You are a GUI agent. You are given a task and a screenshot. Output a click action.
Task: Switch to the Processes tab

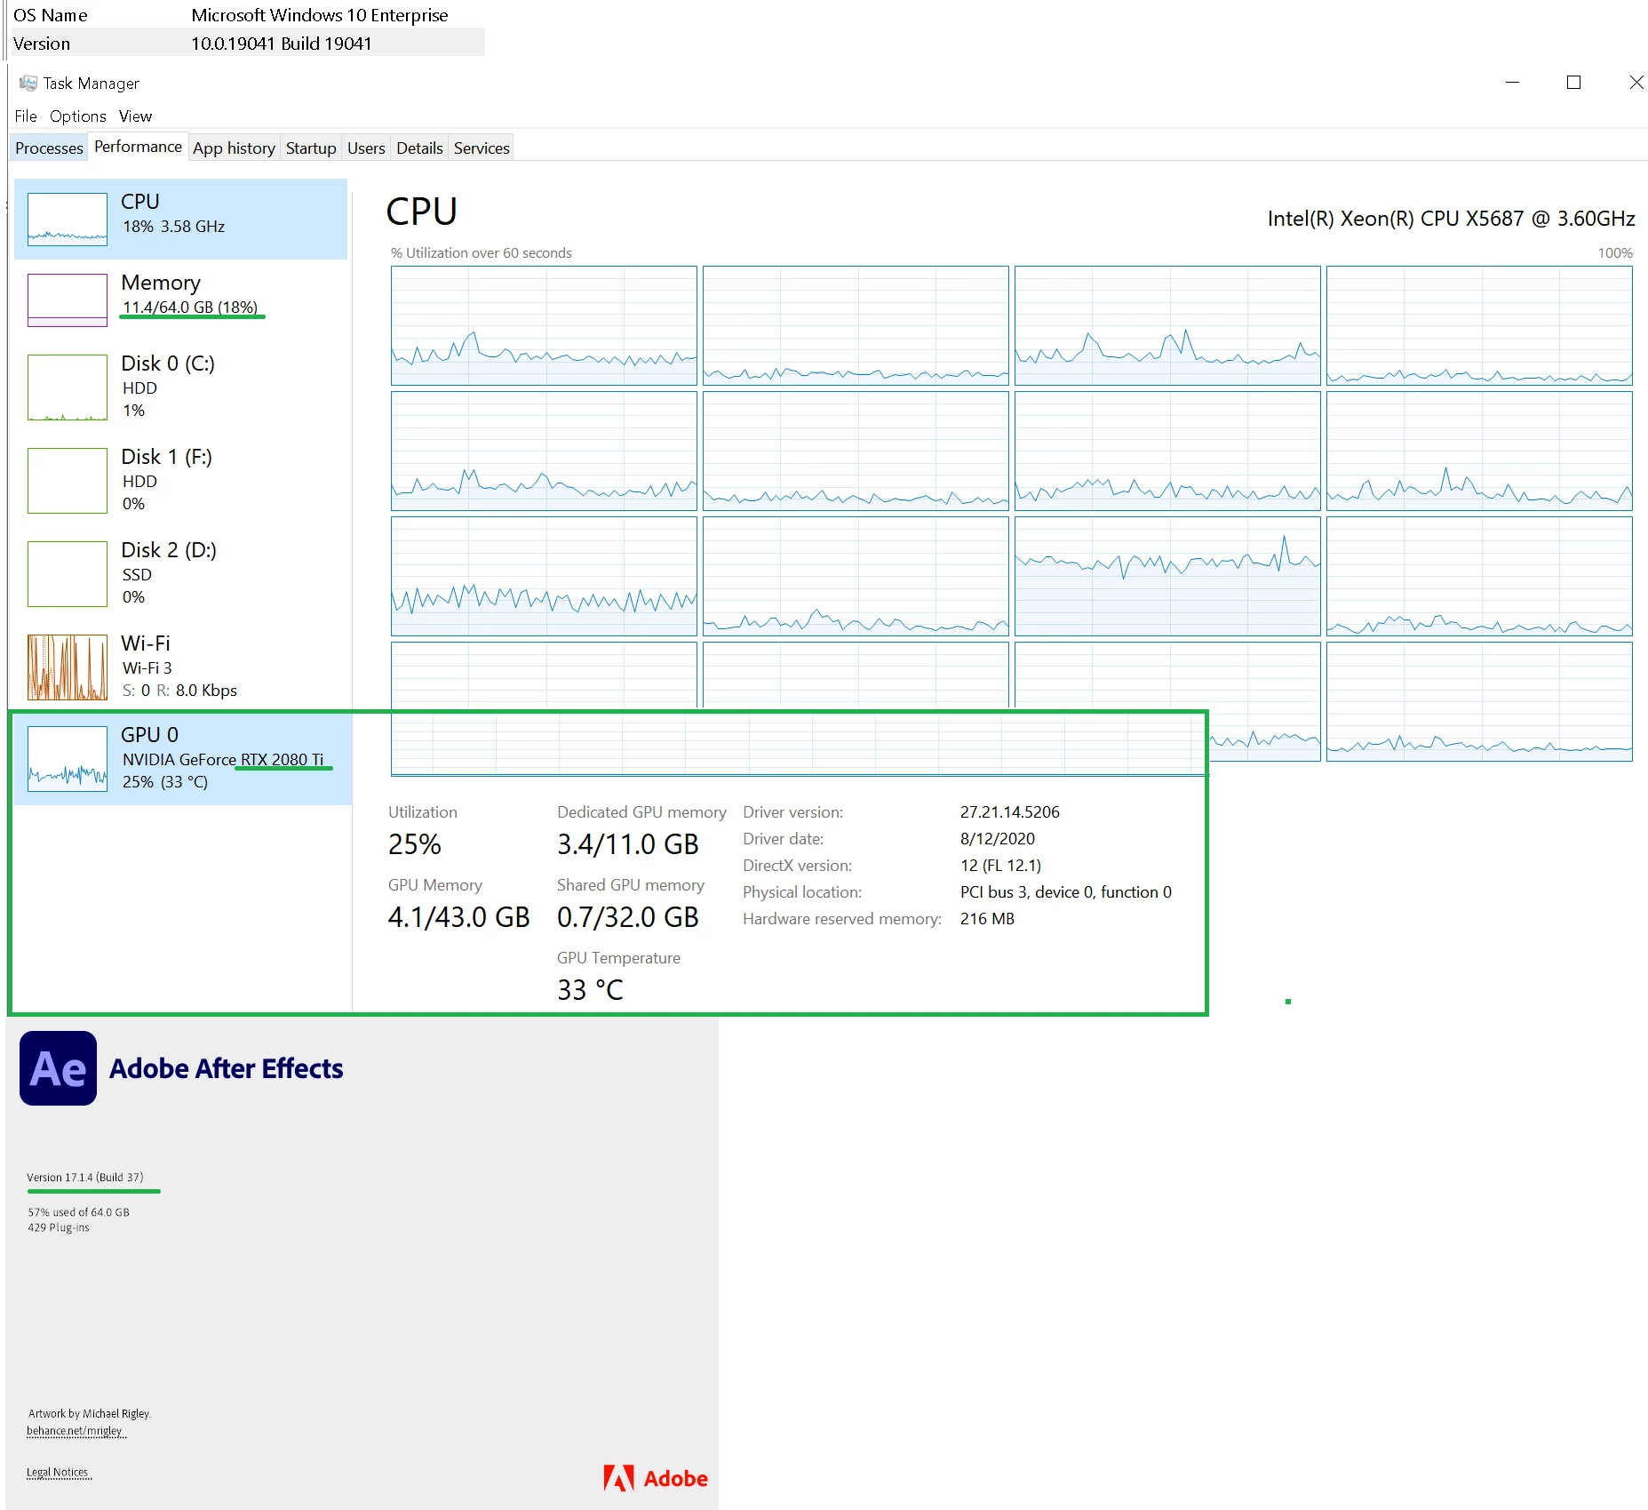tap(49, 148)
